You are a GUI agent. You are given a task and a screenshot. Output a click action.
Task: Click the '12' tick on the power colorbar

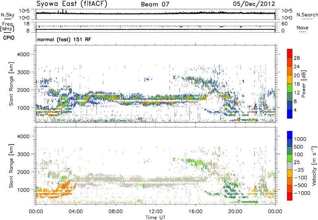click(297, 93)
